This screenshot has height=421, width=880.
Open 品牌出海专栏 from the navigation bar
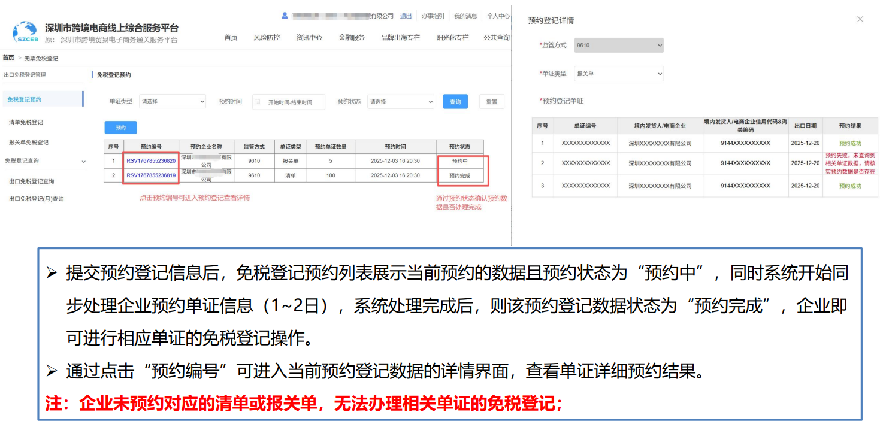pos(400,37)
